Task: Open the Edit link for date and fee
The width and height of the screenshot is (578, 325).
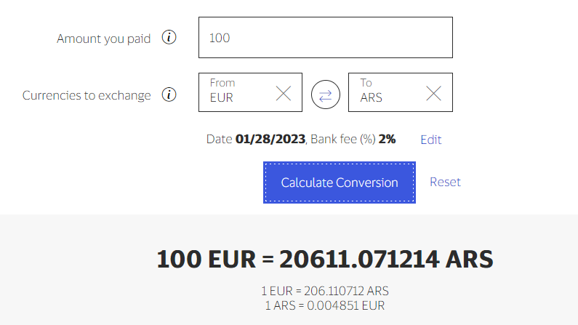Action: tap(430, 140)
